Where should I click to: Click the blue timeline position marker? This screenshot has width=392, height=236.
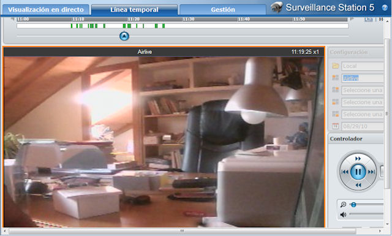124,36
